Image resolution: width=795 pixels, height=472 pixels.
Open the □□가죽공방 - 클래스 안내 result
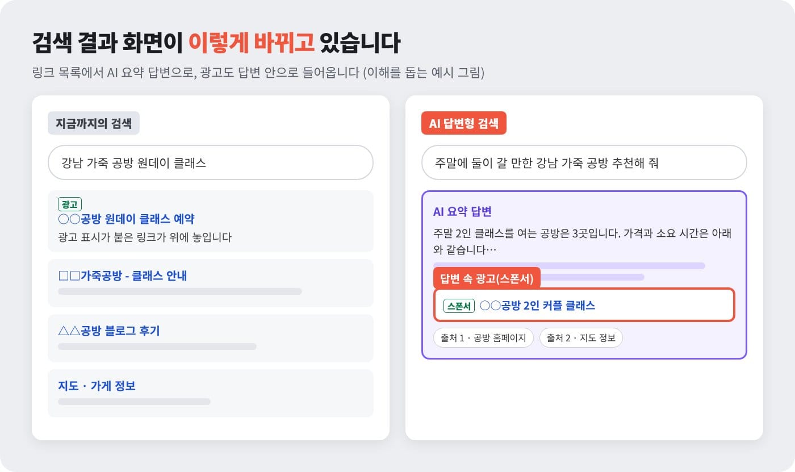click(x=122, y=276)
